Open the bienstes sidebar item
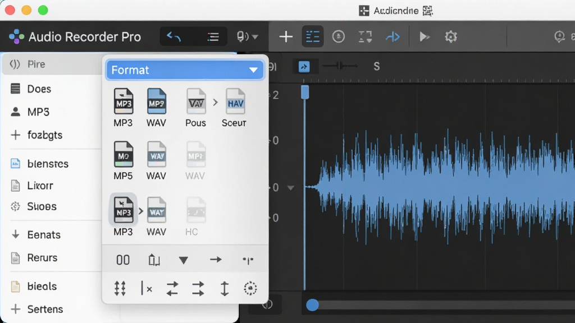Viewport: 575px width, 323px height. (52, 163)
